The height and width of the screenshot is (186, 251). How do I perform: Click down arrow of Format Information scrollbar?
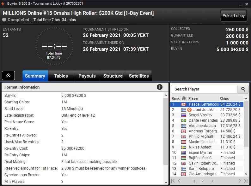tap(166, 182)
